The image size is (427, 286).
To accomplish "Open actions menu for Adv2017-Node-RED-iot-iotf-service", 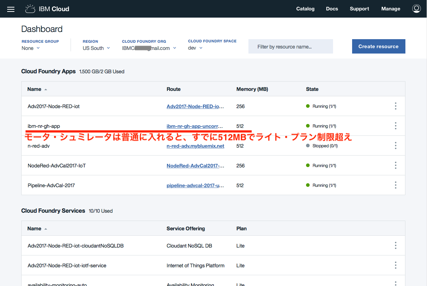I will (x=395, y=265).
